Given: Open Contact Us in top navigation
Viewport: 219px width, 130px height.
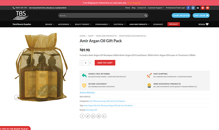Looking at the screenshot, I should [x=141, y=8].
